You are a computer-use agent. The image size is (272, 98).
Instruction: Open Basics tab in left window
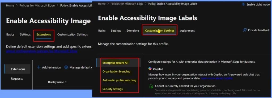pyautogui.click(x=10, y=35)
